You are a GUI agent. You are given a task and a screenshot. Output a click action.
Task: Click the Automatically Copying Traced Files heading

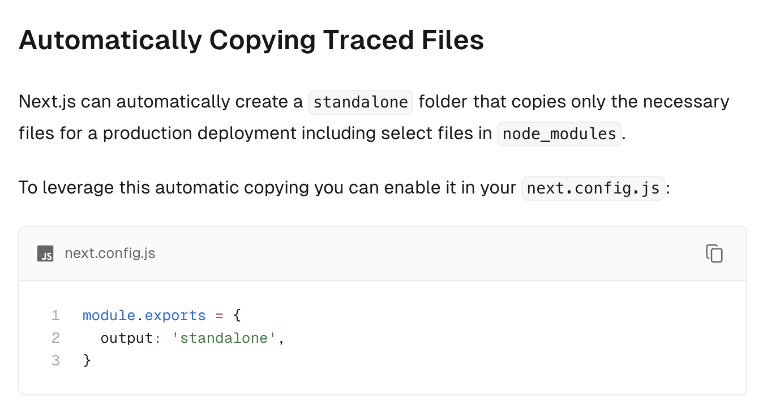[251, 40]
